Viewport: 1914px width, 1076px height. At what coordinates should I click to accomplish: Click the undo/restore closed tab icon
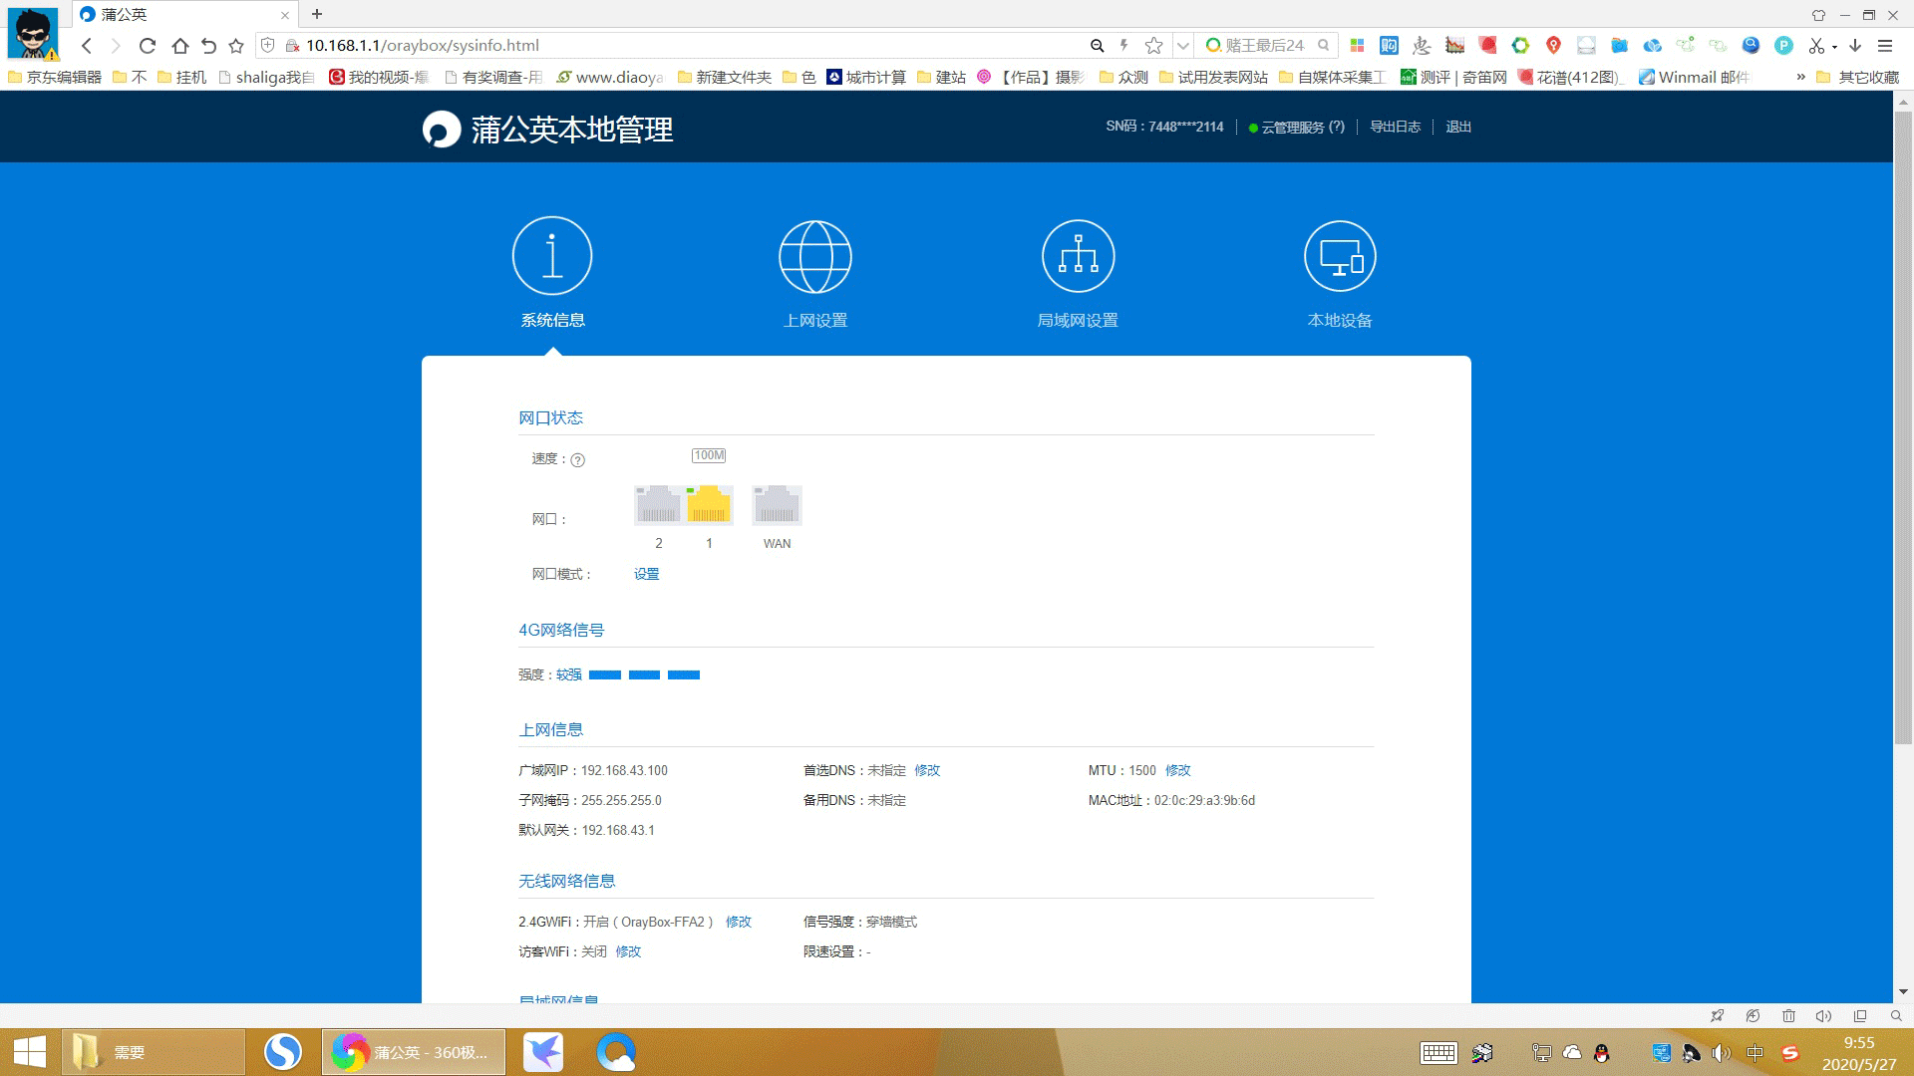[208, 46]
